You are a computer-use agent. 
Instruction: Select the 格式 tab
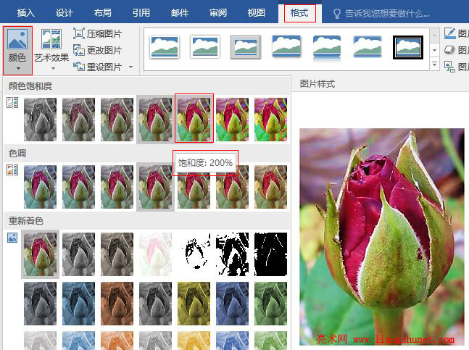click(x=299, y=13)
